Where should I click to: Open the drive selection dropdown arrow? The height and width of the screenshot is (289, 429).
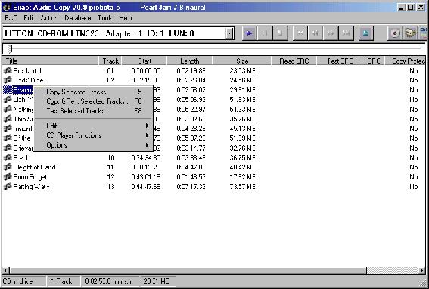tap(229, 33)
